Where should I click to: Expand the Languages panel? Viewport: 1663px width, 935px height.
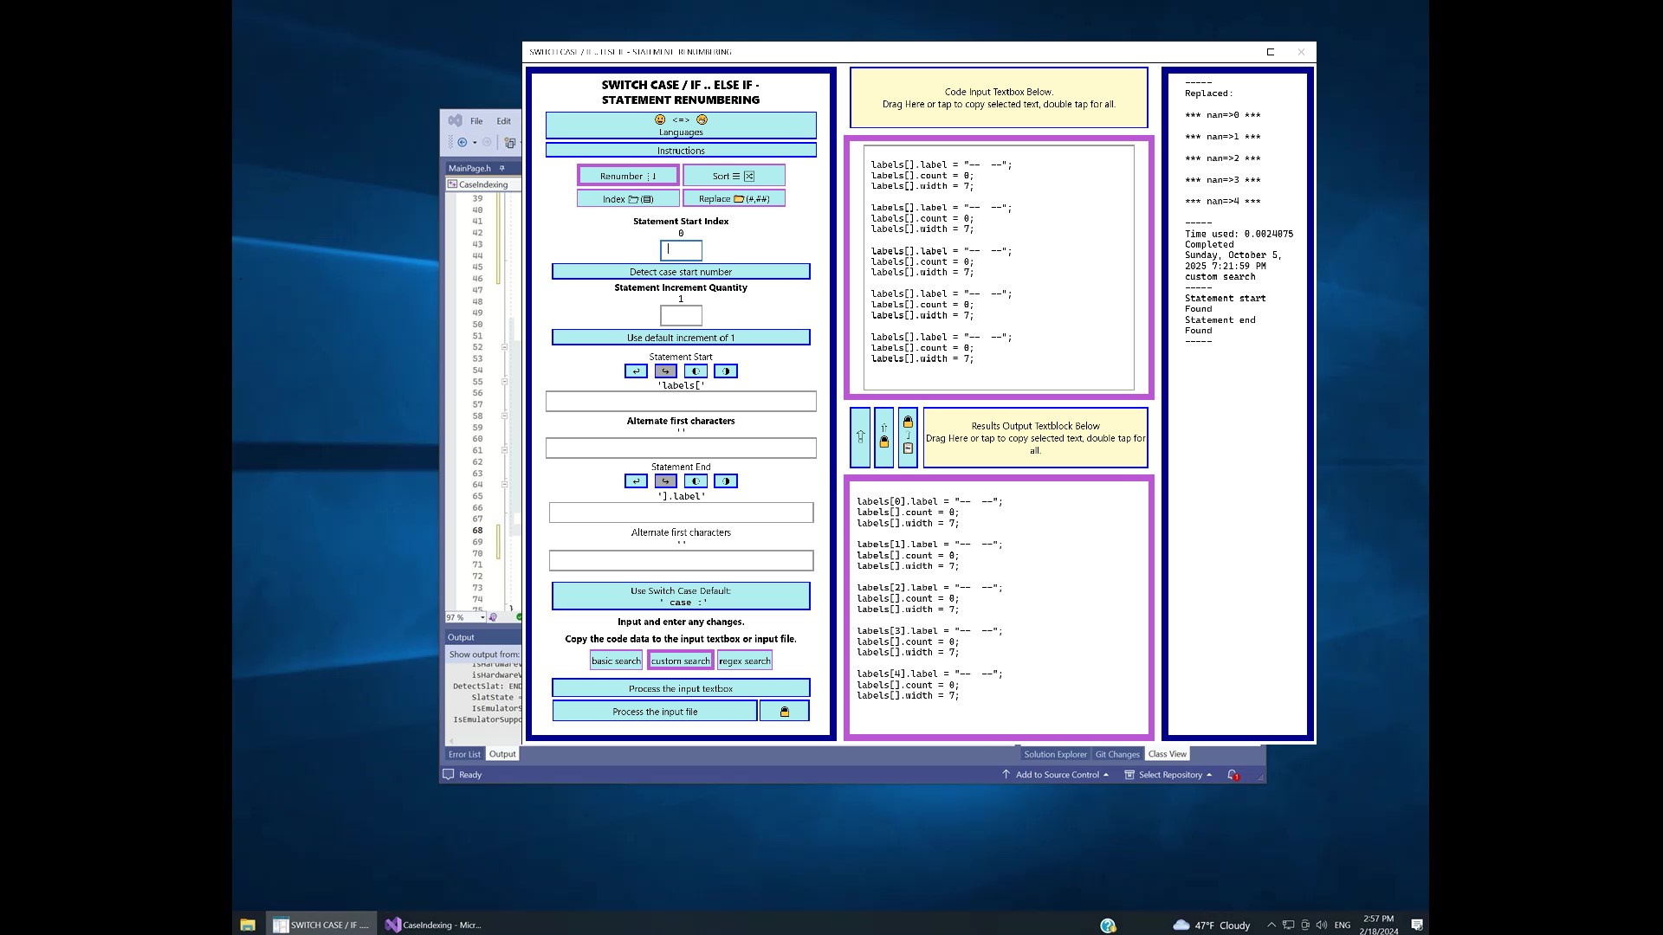point(681,126)
